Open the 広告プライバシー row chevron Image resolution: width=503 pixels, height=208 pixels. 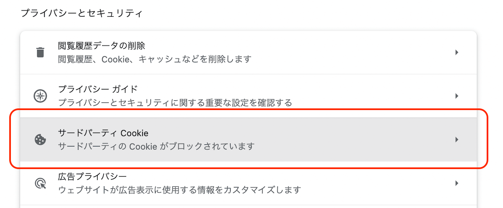click(x=457, y=183)
